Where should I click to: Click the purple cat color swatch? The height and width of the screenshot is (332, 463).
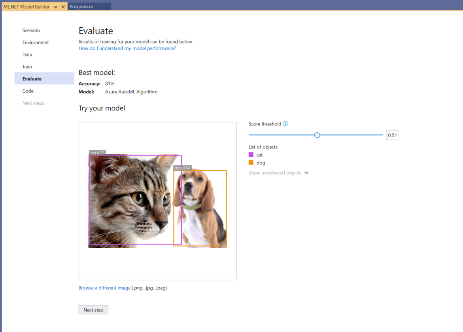(x=251, y=155)
